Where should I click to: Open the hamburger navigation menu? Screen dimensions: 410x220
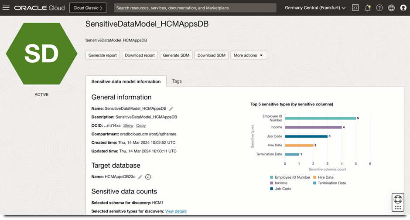6,7
